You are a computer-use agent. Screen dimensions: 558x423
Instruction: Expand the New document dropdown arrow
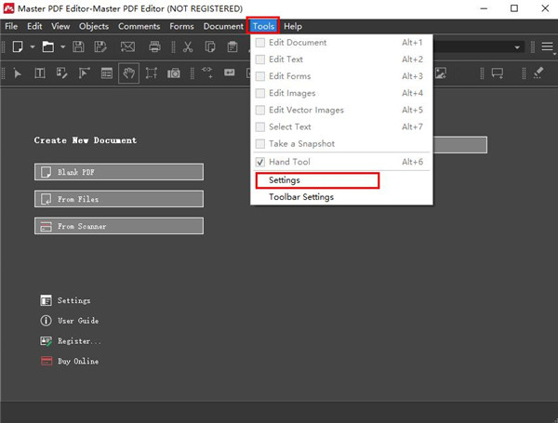coord(33,46)
